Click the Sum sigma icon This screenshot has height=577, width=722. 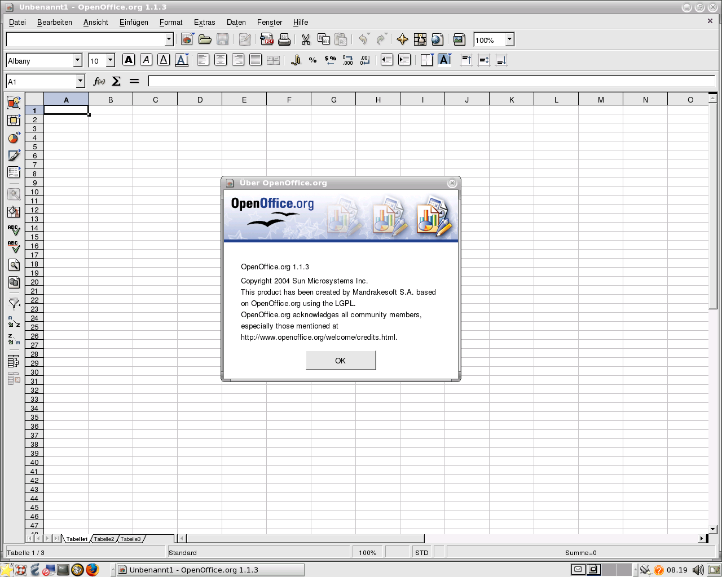[116, 81]
